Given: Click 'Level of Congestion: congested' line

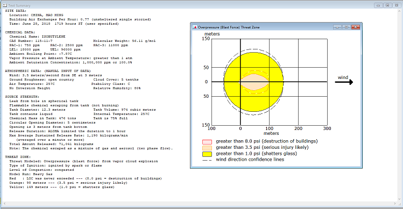Looking at the screenshot, I should point(41,170).
